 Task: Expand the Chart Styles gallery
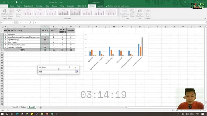118,15
